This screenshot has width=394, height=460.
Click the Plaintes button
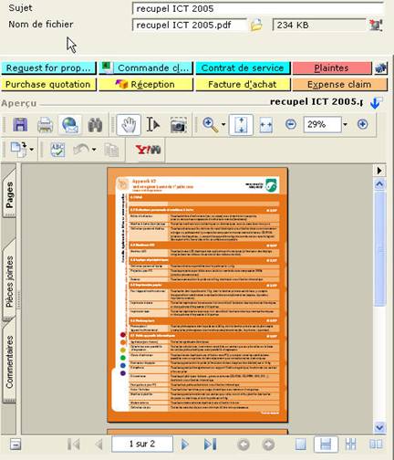(332, 68)
